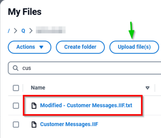Click file icon beside Customer Messages.IIF
Viewport: 161px width, 138px height.
[34, 124]
